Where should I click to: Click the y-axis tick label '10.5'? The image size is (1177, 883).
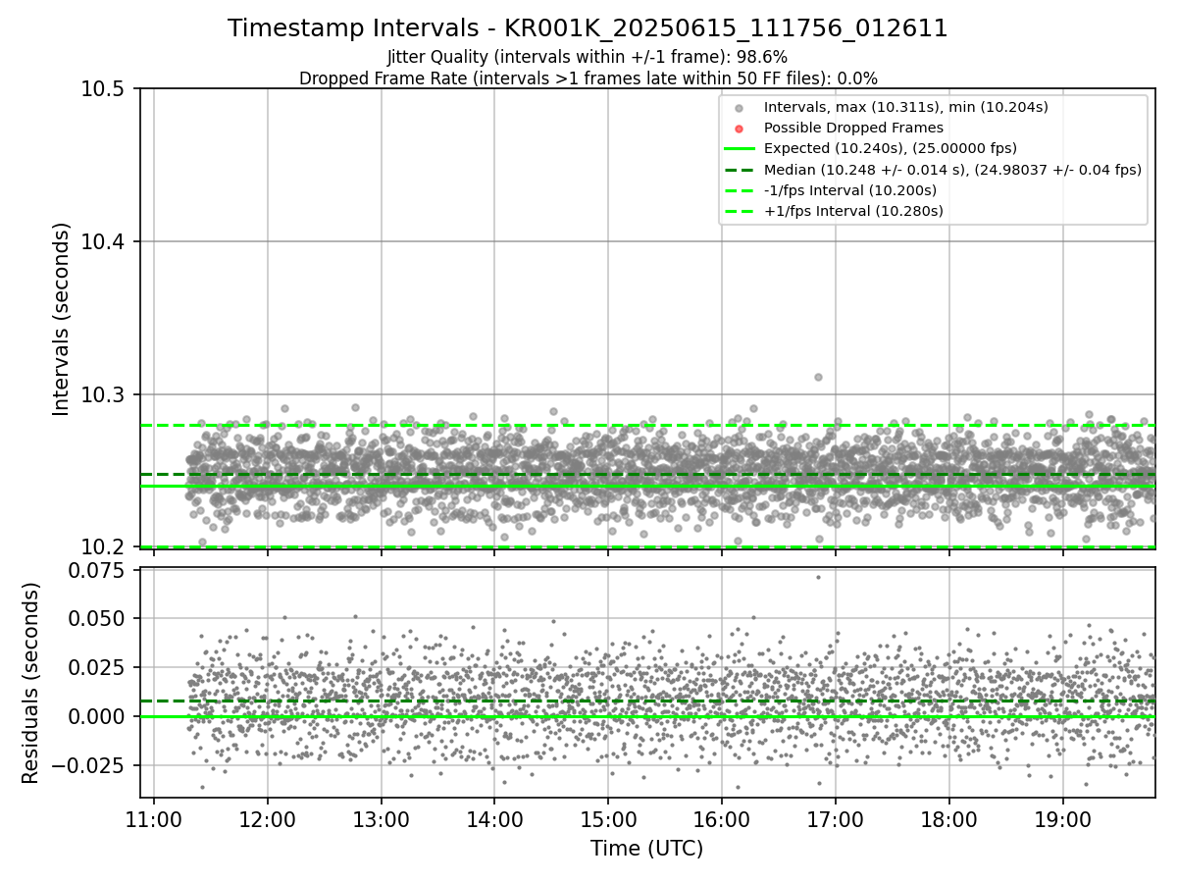click(x=105, y=89)
